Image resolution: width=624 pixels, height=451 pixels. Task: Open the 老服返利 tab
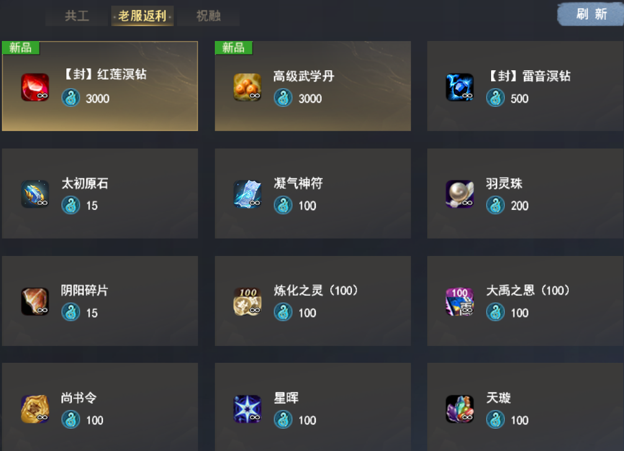click(x=142, y=16)
